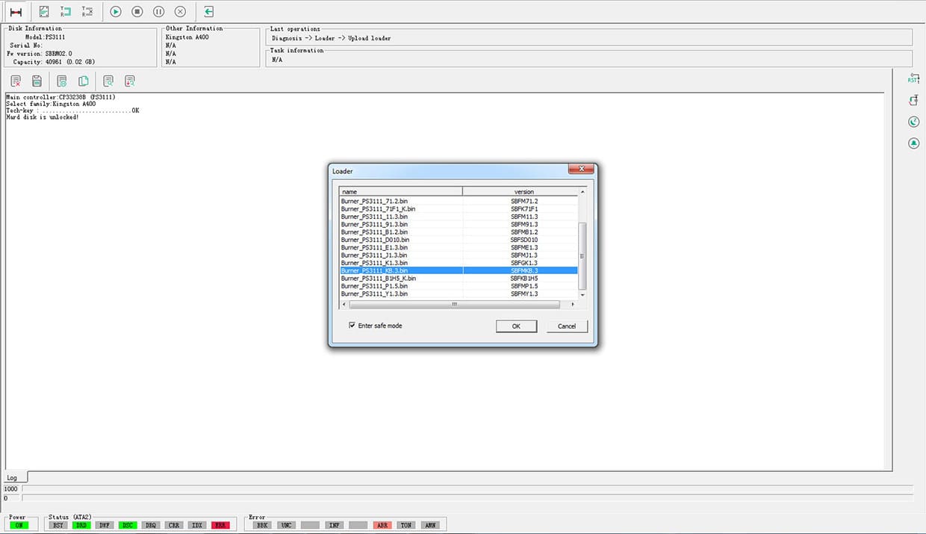Pause the current operation
This screenshot has width=926, height=534.
click(158, 11)
